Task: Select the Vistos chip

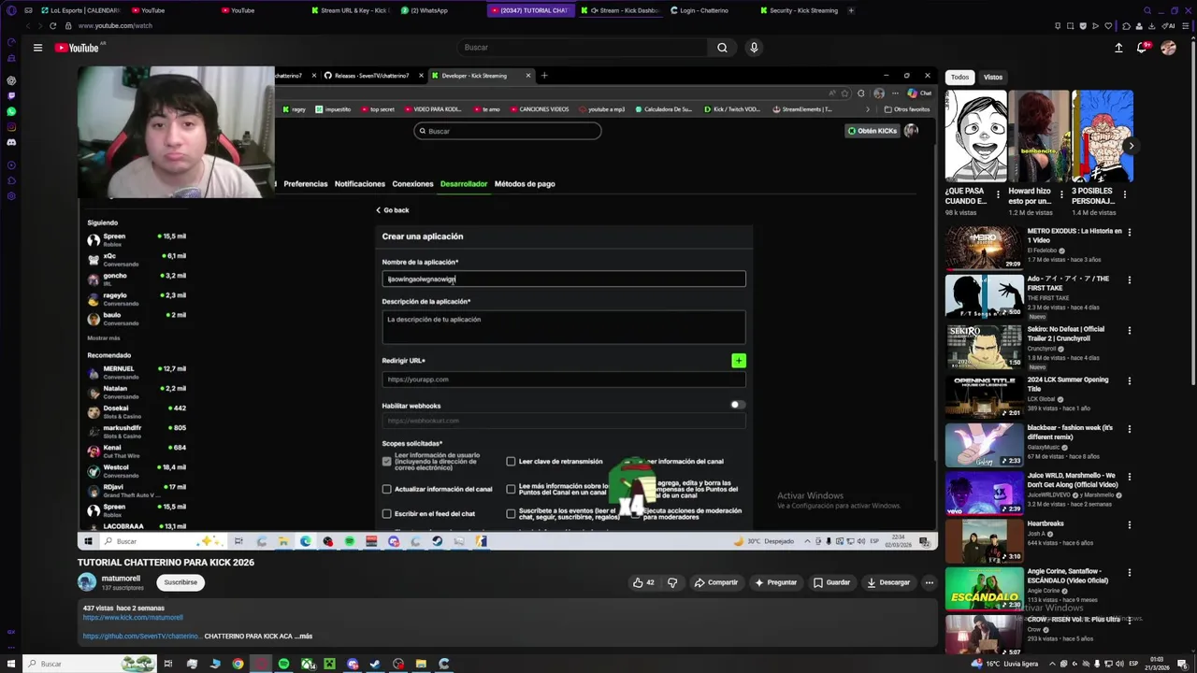Action: pos(993,77)
